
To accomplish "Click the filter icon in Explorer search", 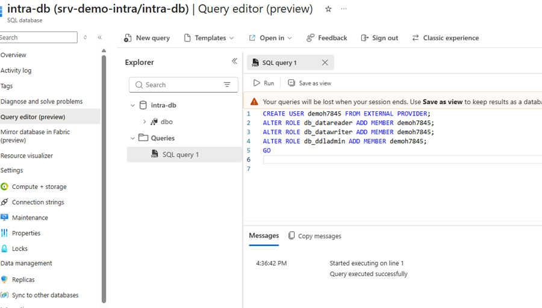I will (227, 85).
